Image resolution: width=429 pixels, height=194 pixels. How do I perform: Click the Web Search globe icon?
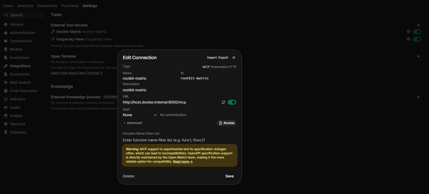point(6,82)
